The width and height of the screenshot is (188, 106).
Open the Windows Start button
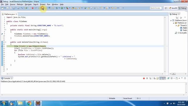[4, 103]
